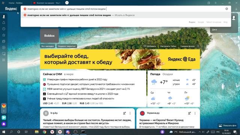Screen dimensions: 240x135
Task: Click the Все закладки button
Action: pyautogui.click(x=48, y=46)
